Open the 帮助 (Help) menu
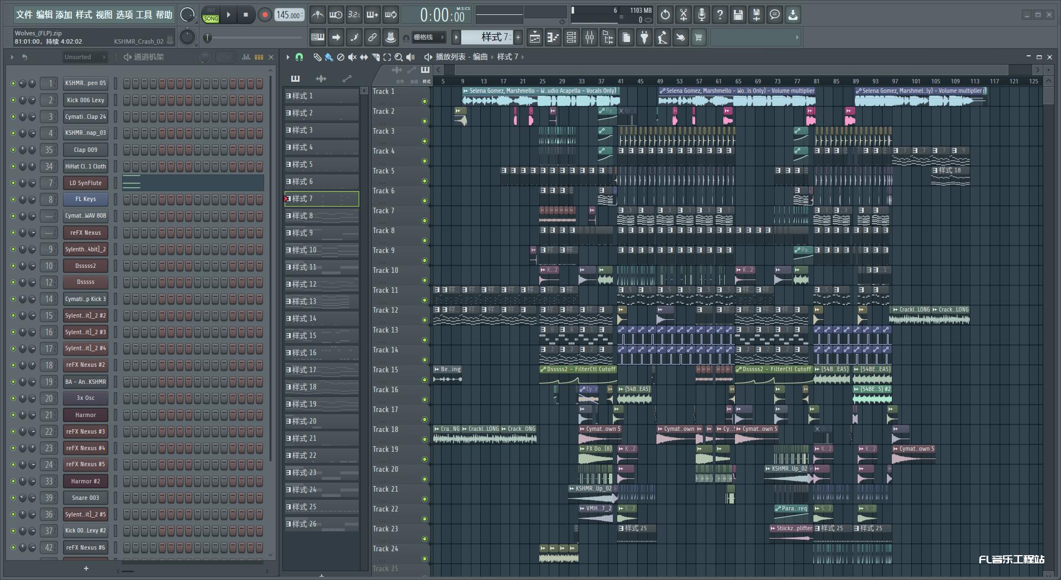The height and width of the screenshot is (580, 1061). [164, 15]
